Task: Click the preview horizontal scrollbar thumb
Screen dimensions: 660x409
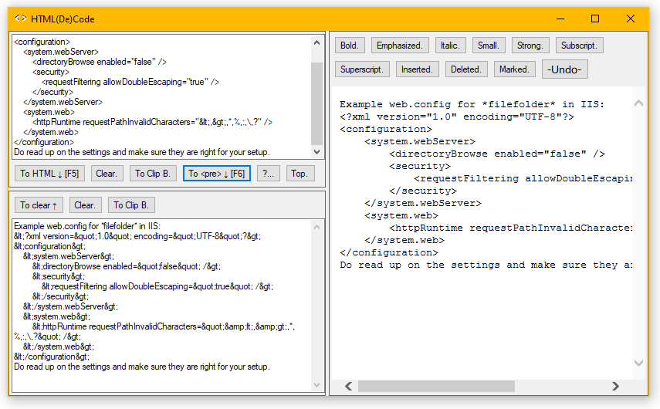Action: [436, 386]
